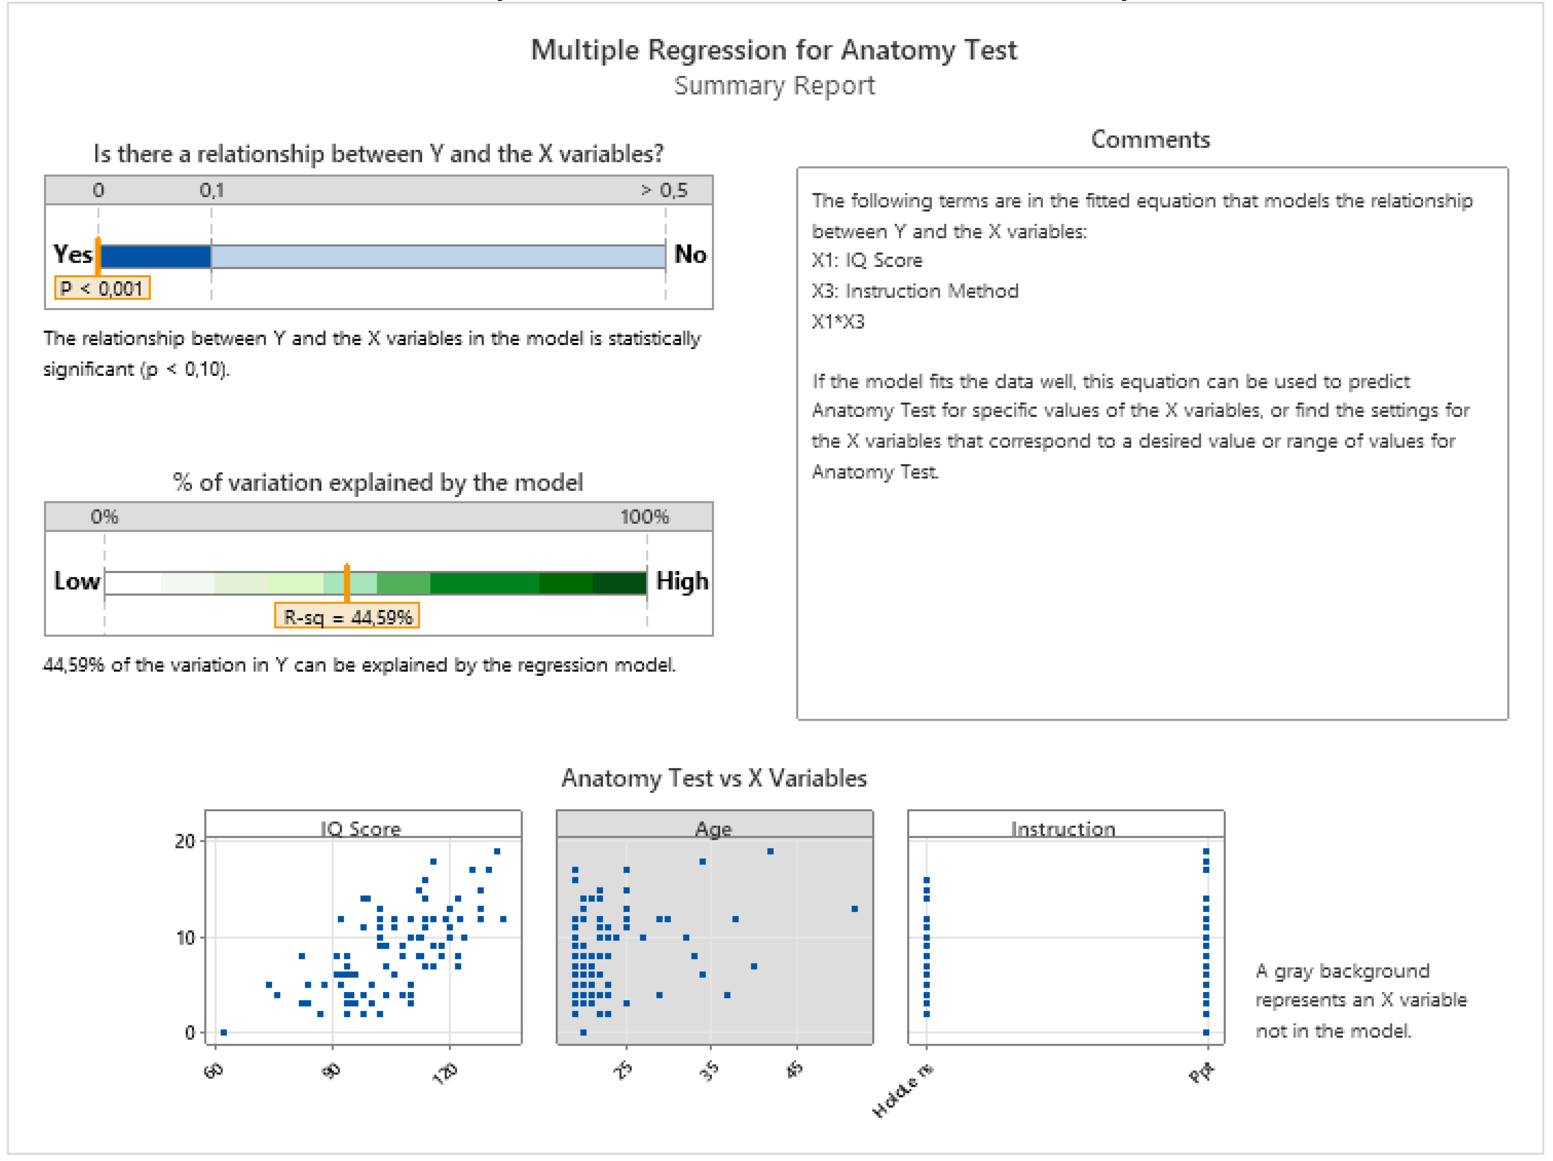The image size is (1553, 1161).
Task: Click the gray background legend note
Action: point(1361,1000)
